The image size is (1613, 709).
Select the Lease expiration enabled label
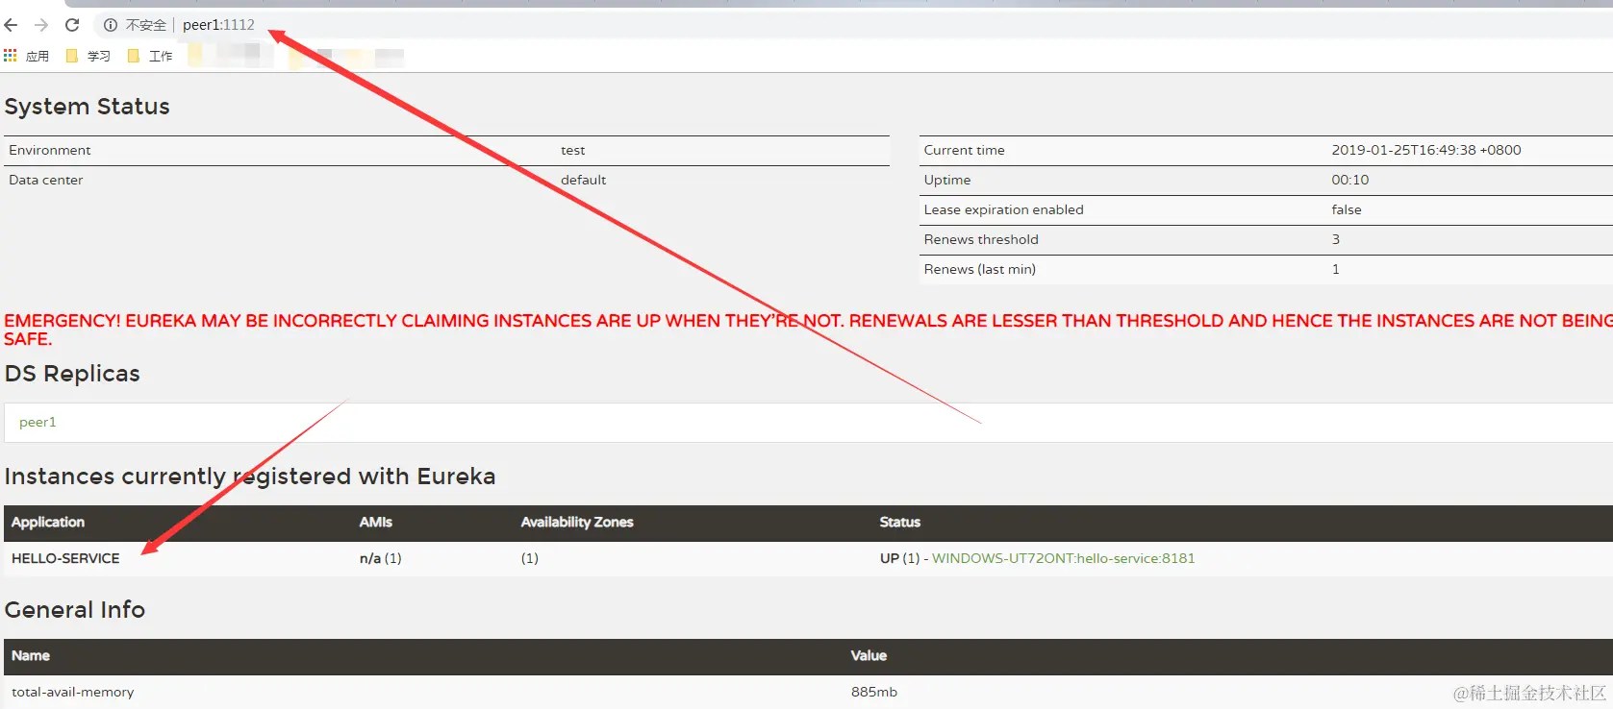pos(1004,209)
